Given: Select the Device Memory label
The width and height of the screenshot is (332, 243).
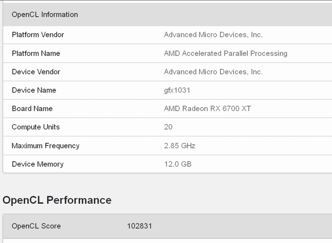Looking at the screenshot, I should point(38,164).
